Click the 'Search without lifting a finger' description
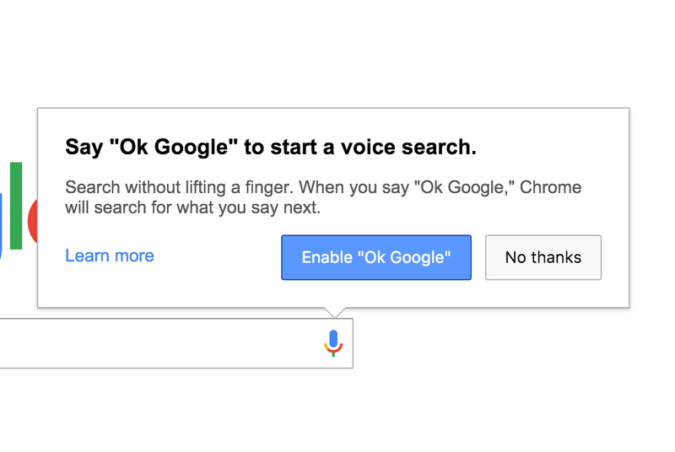This screenshot has width=675, height=452. pyautogui.click(x=179, y=187)
